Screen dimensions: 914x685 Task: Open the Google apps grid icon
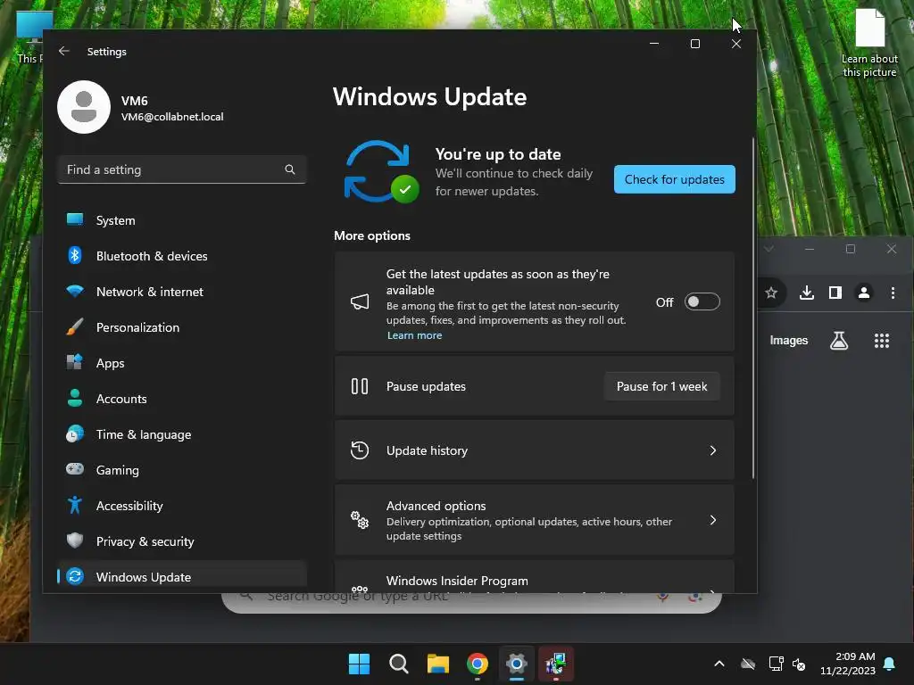click(x=882, y=341)
